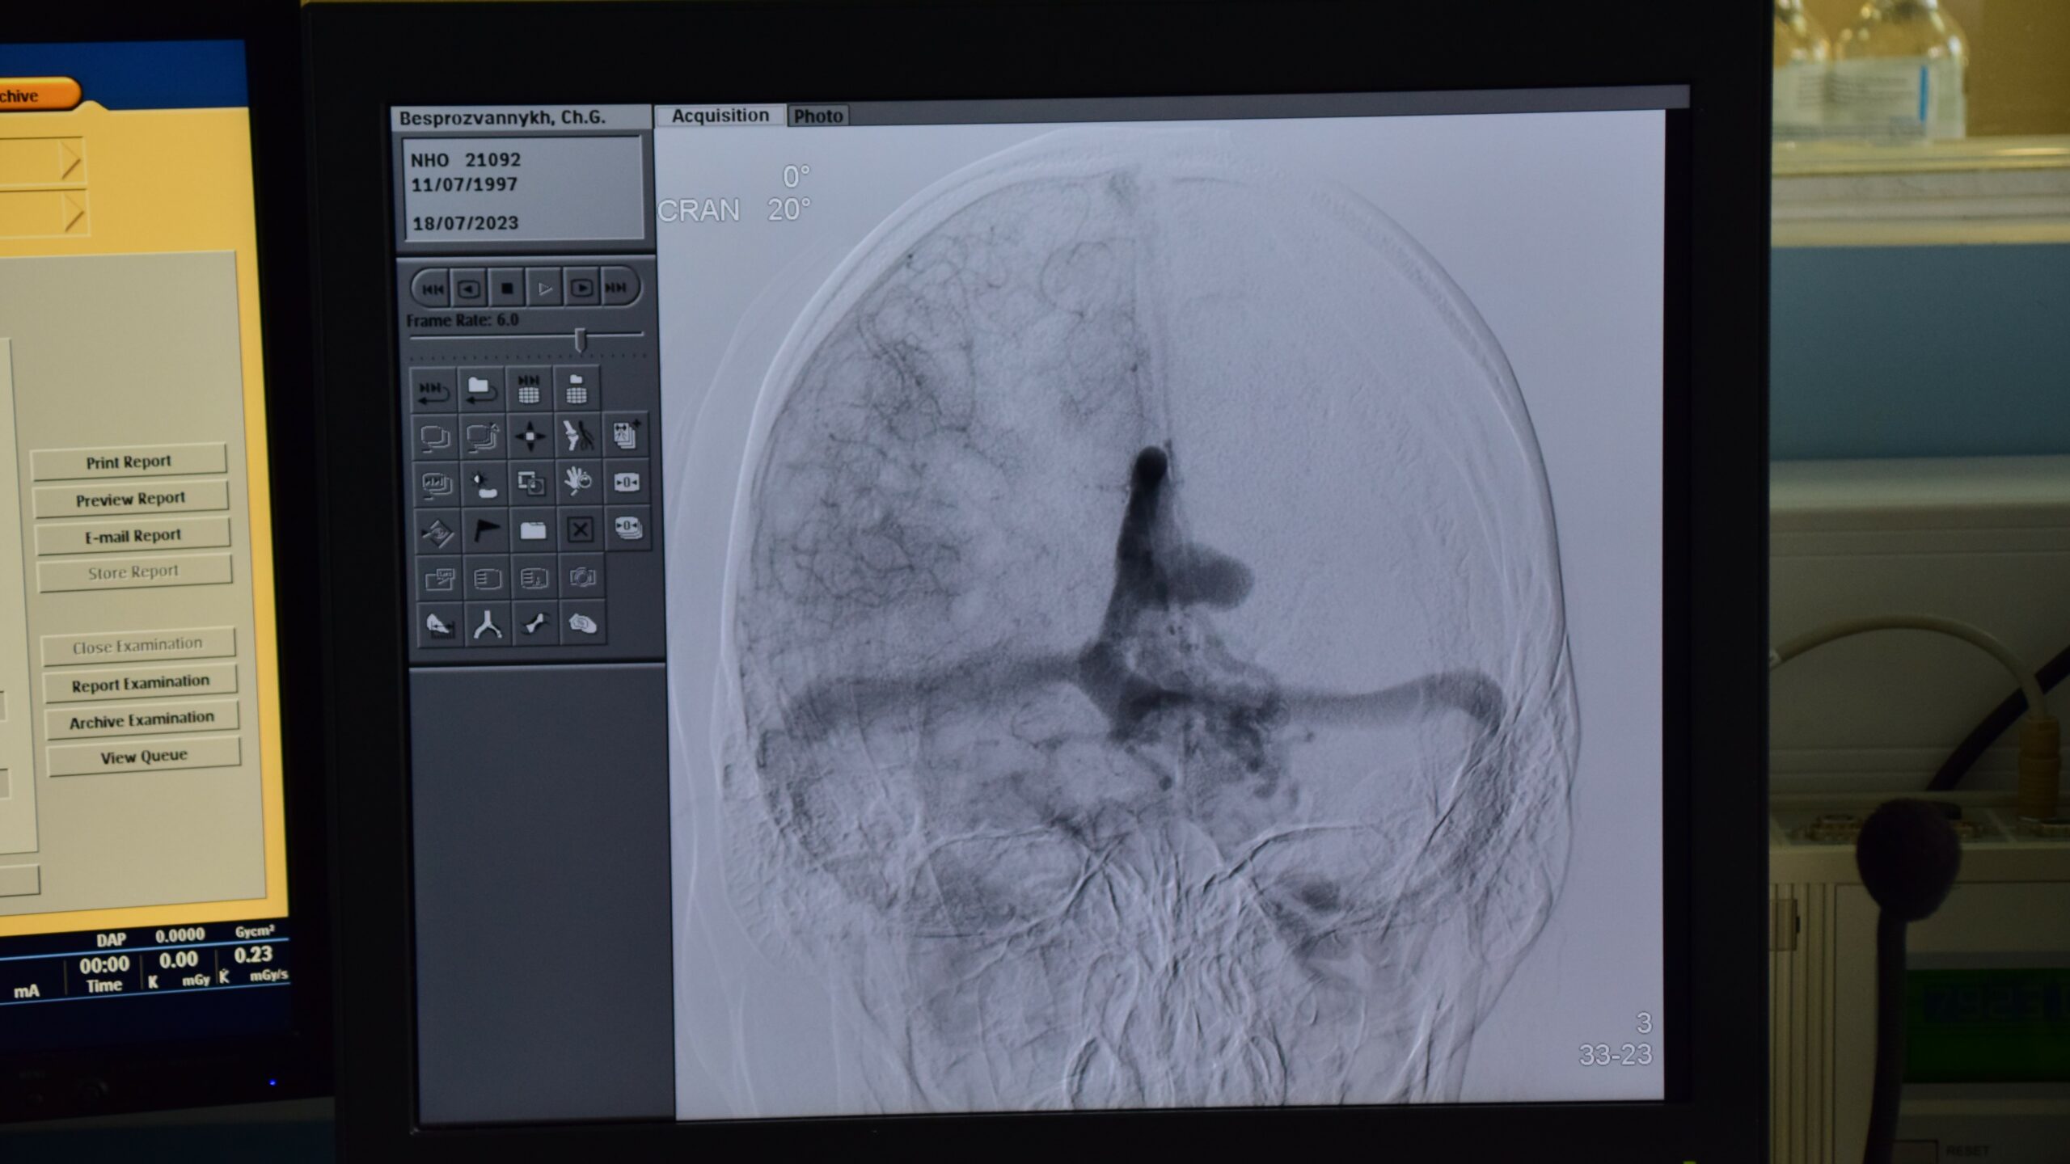This screenshot has height=1164, width=2070.
Task: Click the folder loop examination cycle icon
Action: (481, 390)
